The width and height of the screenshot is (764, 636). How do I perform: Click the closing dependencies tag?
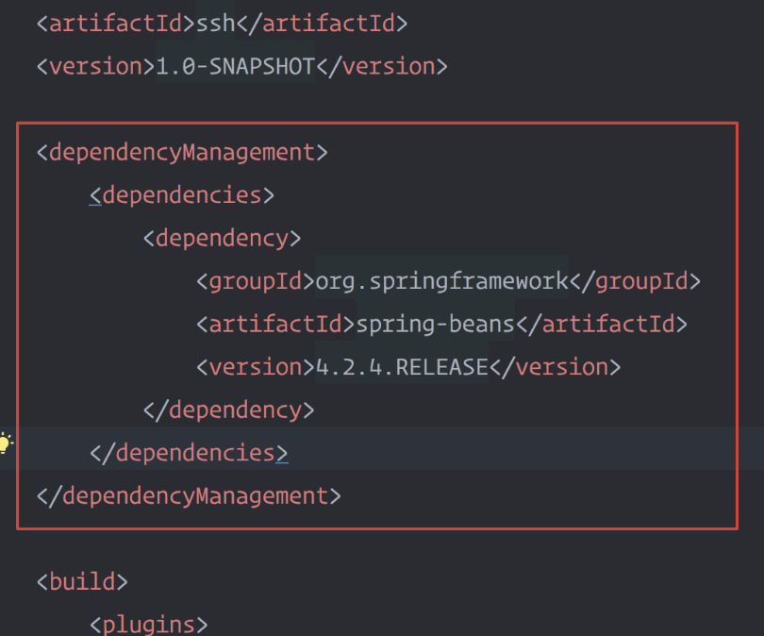pyautogui.click(x=189, y=453)
